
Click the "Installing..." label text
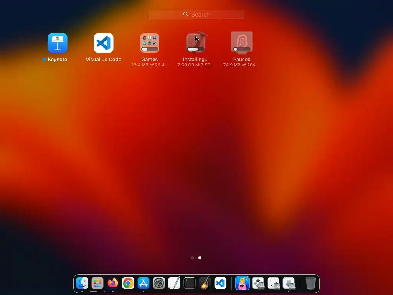[196, 60]
